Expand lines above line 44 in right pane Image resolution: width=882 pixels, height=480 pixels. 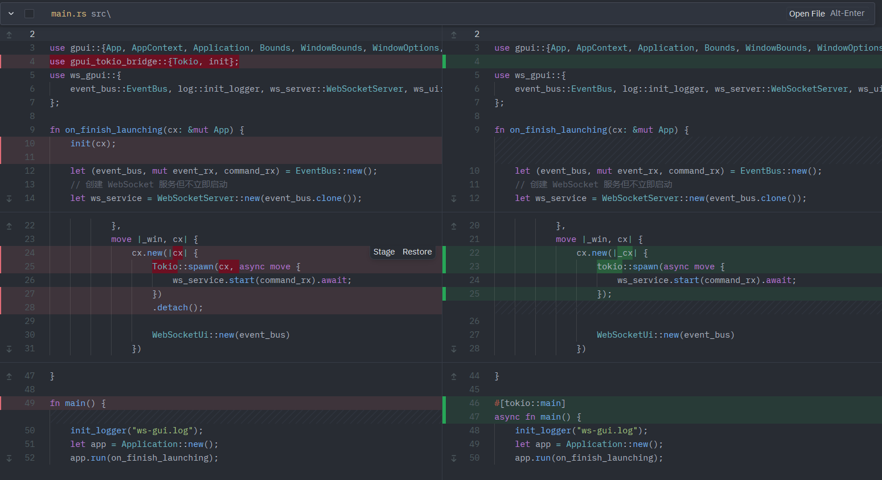tap(454, 376)
